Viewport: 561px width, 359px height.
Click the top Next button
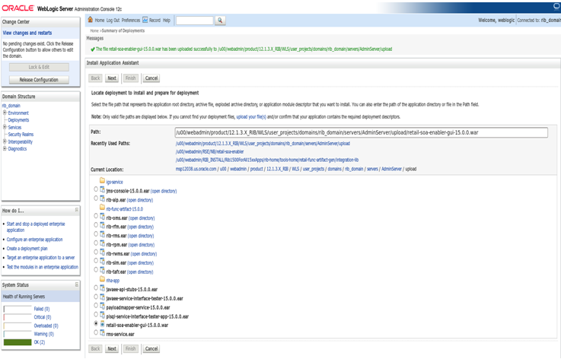[112, 78]
